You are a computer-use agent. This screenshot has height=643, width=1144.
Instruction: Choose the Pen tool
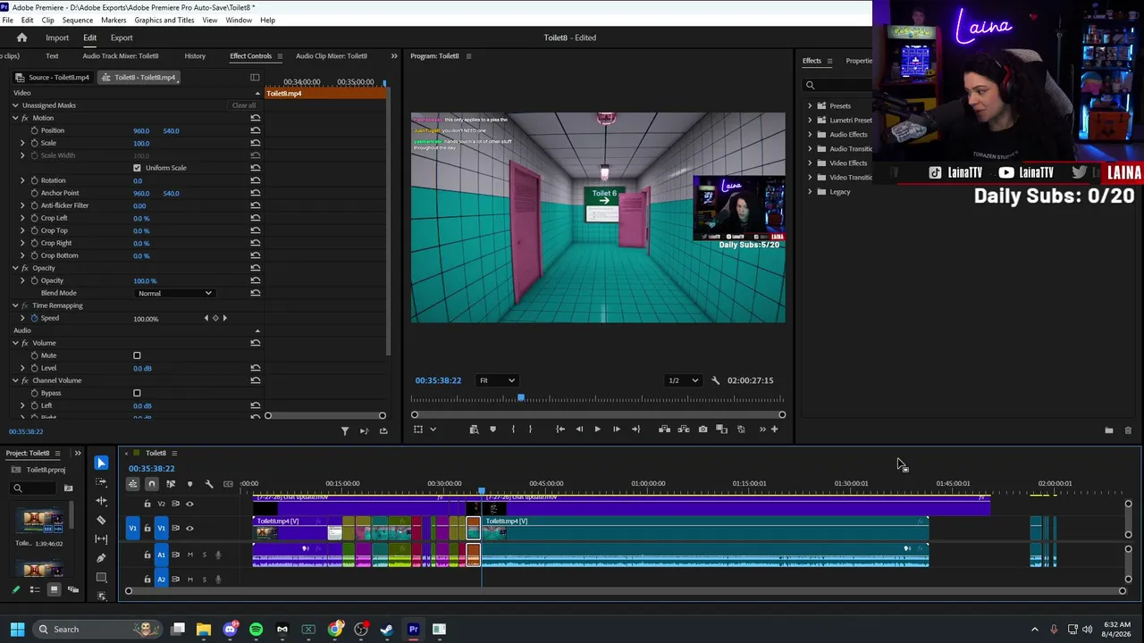tap(101, 558)
